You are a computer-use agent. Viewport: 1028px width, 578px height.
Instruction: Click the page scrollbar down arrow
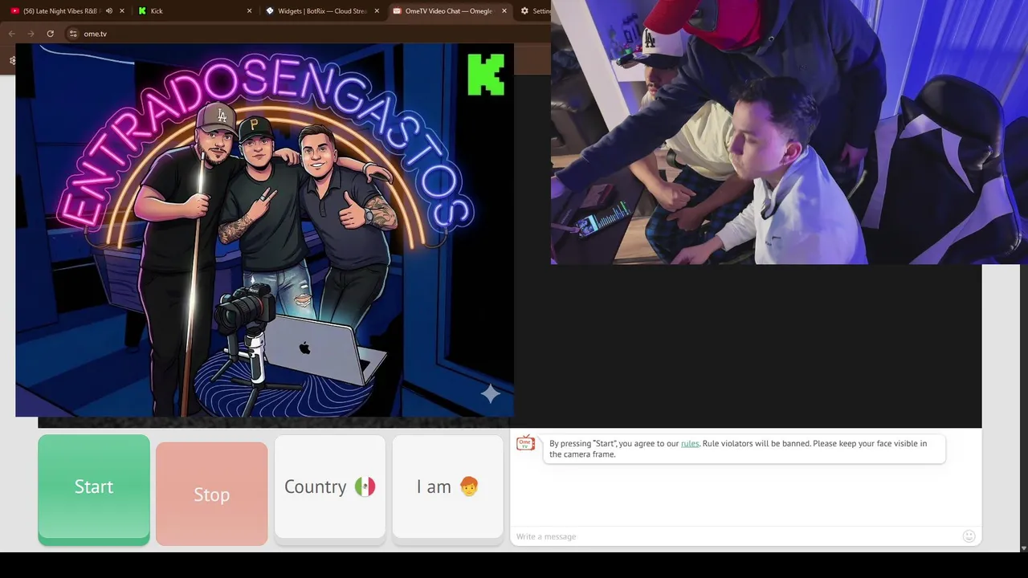(x=1023, y=547)
